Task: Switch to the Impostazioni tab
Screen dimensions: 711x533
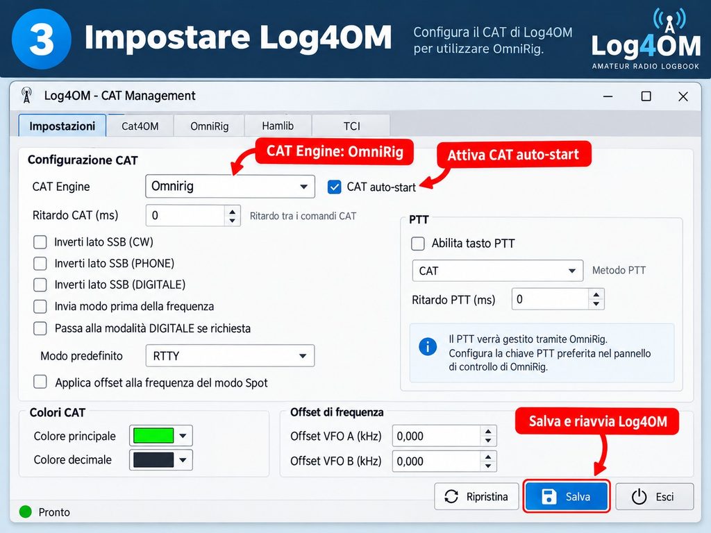Action: coord(62,126)
